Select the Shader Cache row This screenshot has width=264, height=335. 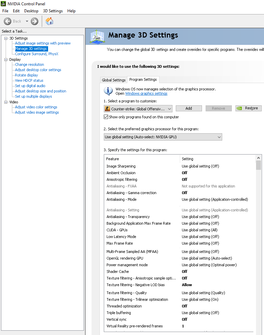pyautogui.click(x=180, y=271)
